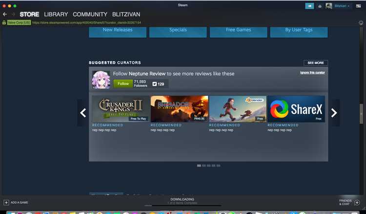Viewport: 366px width, 214px height.
Task: Select the third carousel page dot
Action: [x=209, y=166]
